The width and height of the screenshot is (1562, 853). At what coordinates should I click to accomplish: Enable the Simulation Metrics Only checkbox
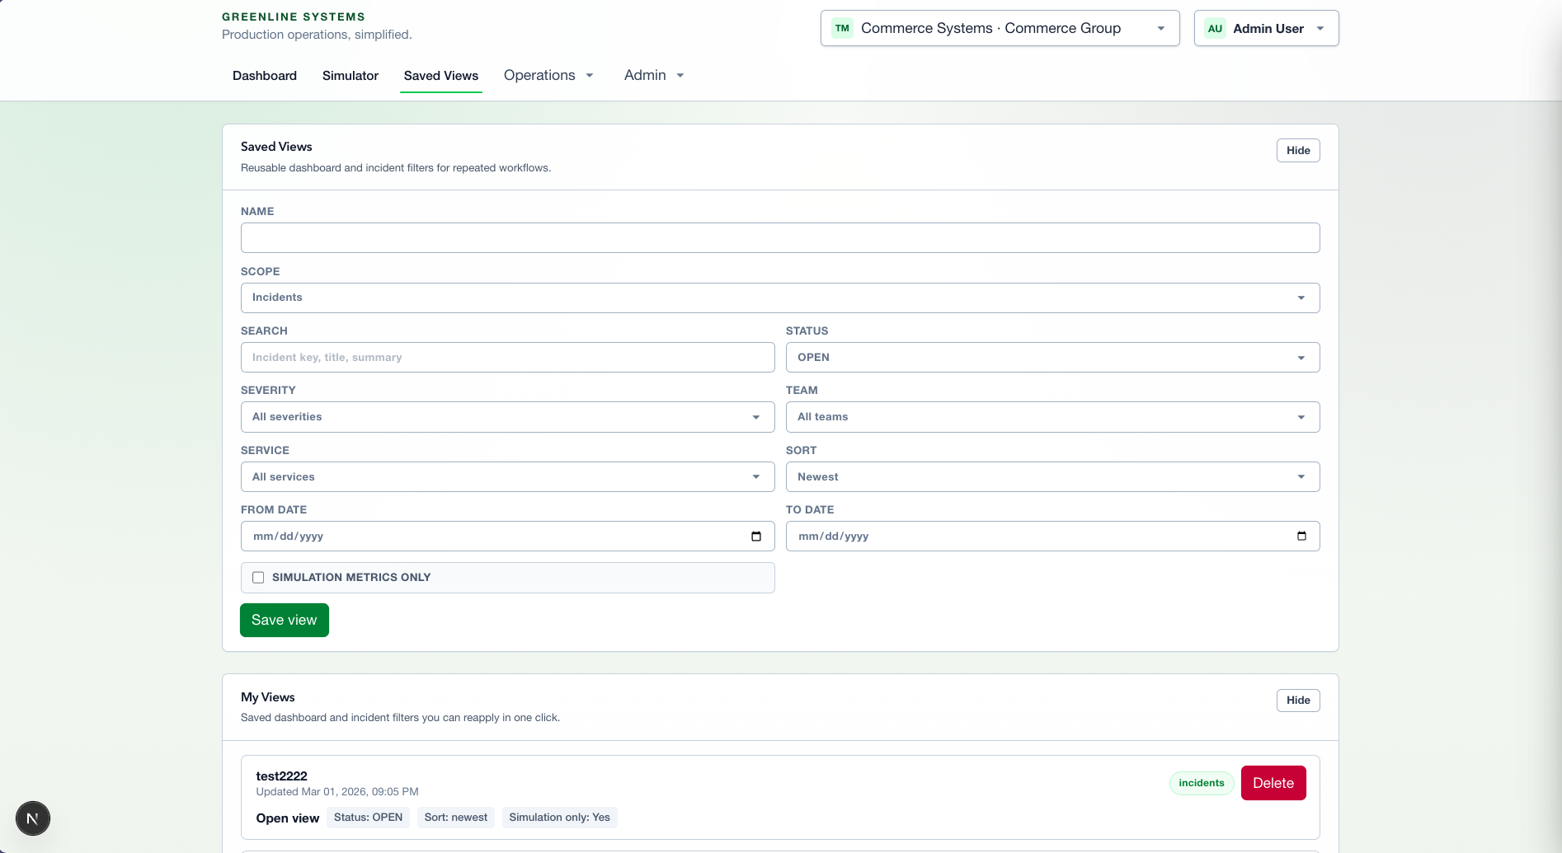pyautogui.click(x=258, y=578)
